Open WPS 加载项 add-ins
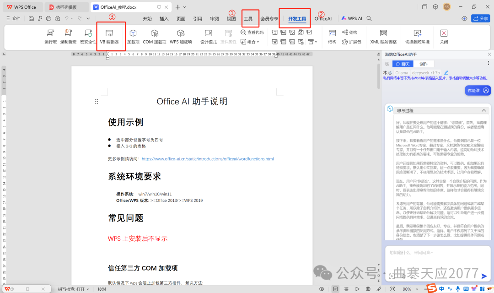The image size is (494, 293). pyautogui.click(x=181, y=37)
